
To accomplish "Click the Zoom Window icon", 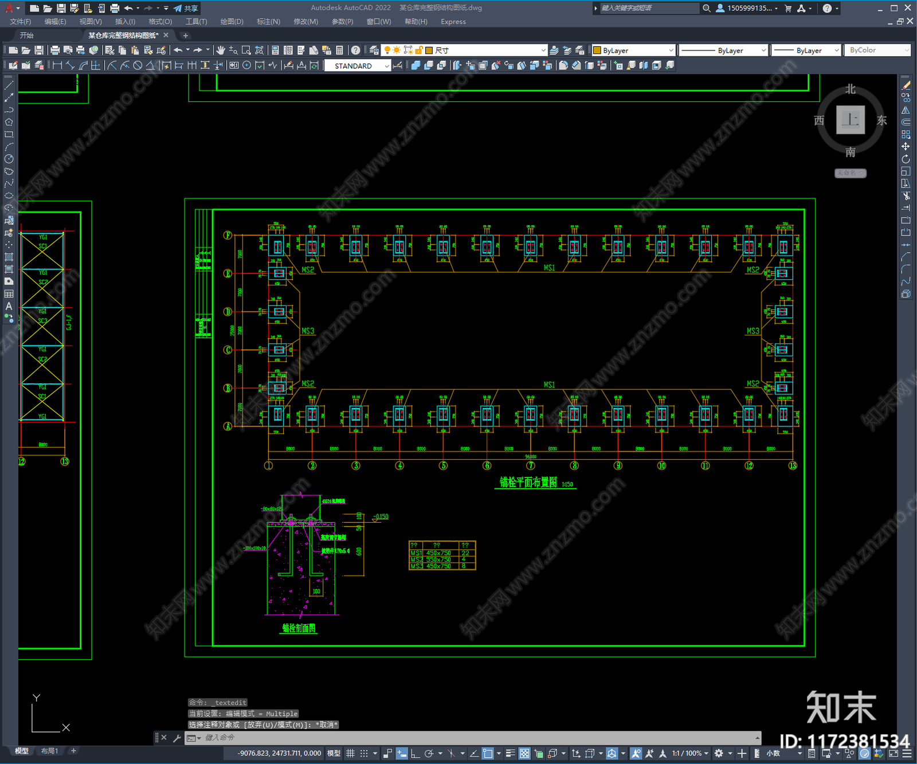I will click(x=246, y=50).
